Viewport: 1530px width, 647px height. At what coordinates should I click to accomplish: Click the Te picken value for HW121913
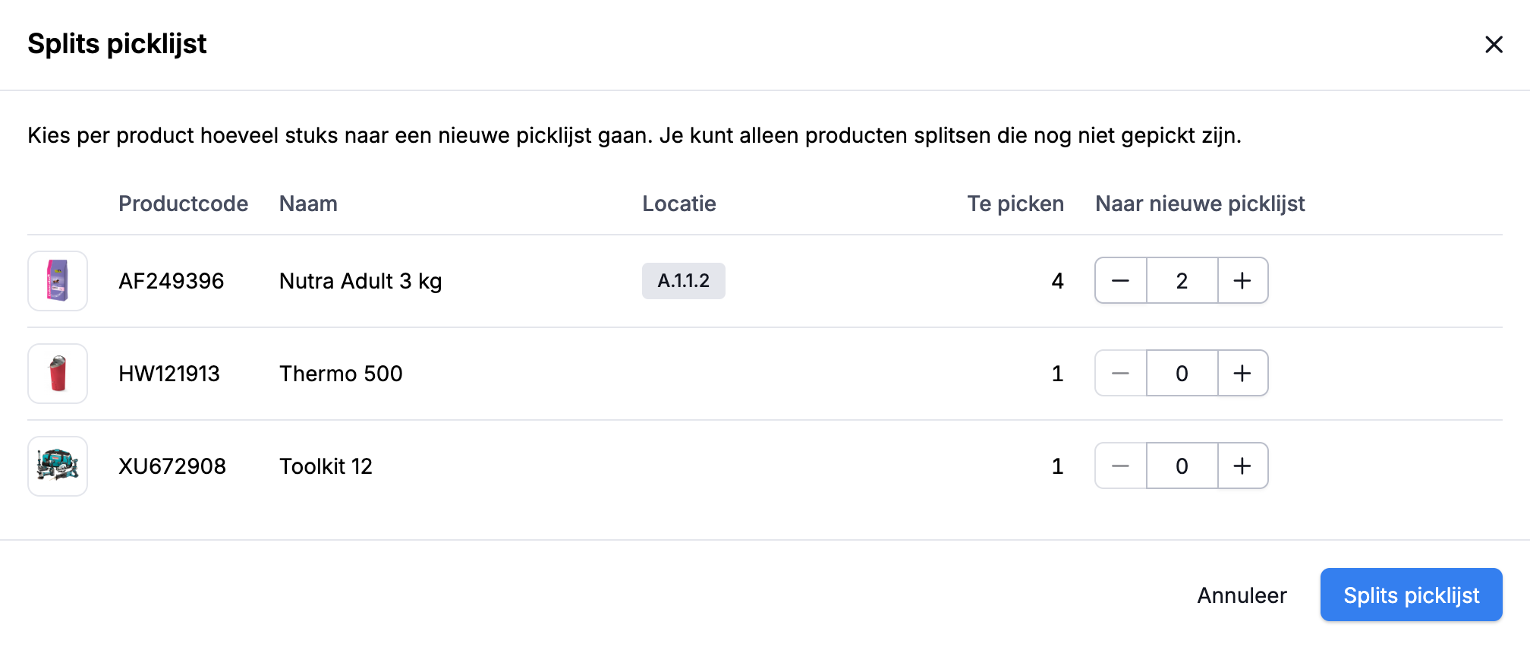point(1058,374)
